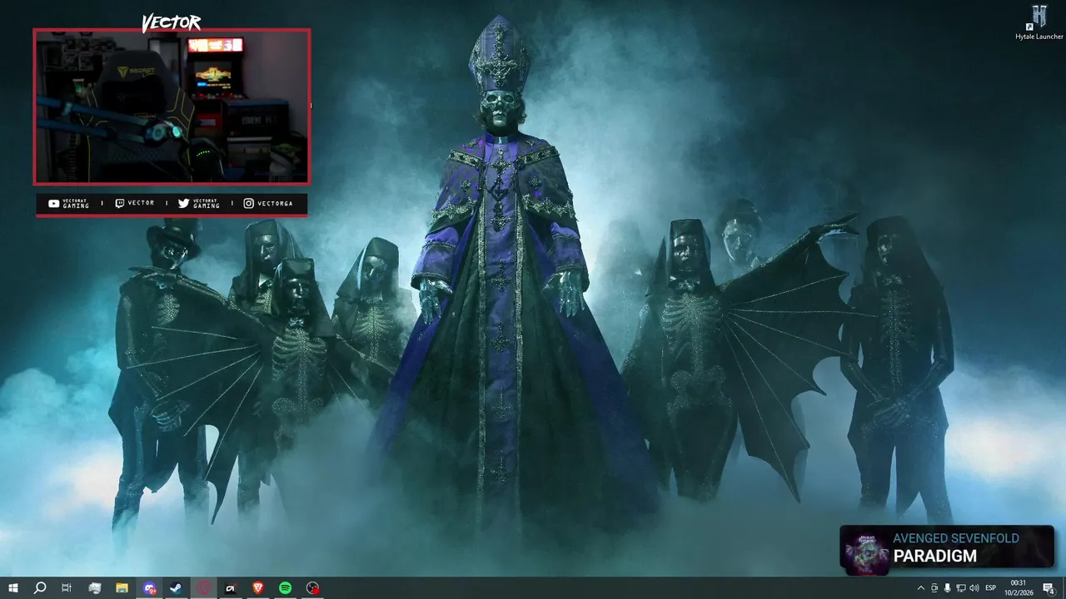Open network status tray icon
The image size is (1066, 599).
(961, 588)
